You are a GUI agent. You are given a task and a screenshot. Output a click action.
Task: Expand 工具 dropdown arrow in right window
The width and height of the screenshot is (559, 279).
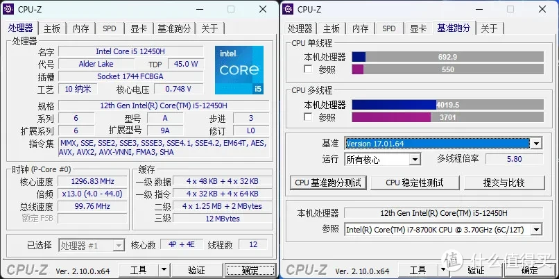pos(443,270)
